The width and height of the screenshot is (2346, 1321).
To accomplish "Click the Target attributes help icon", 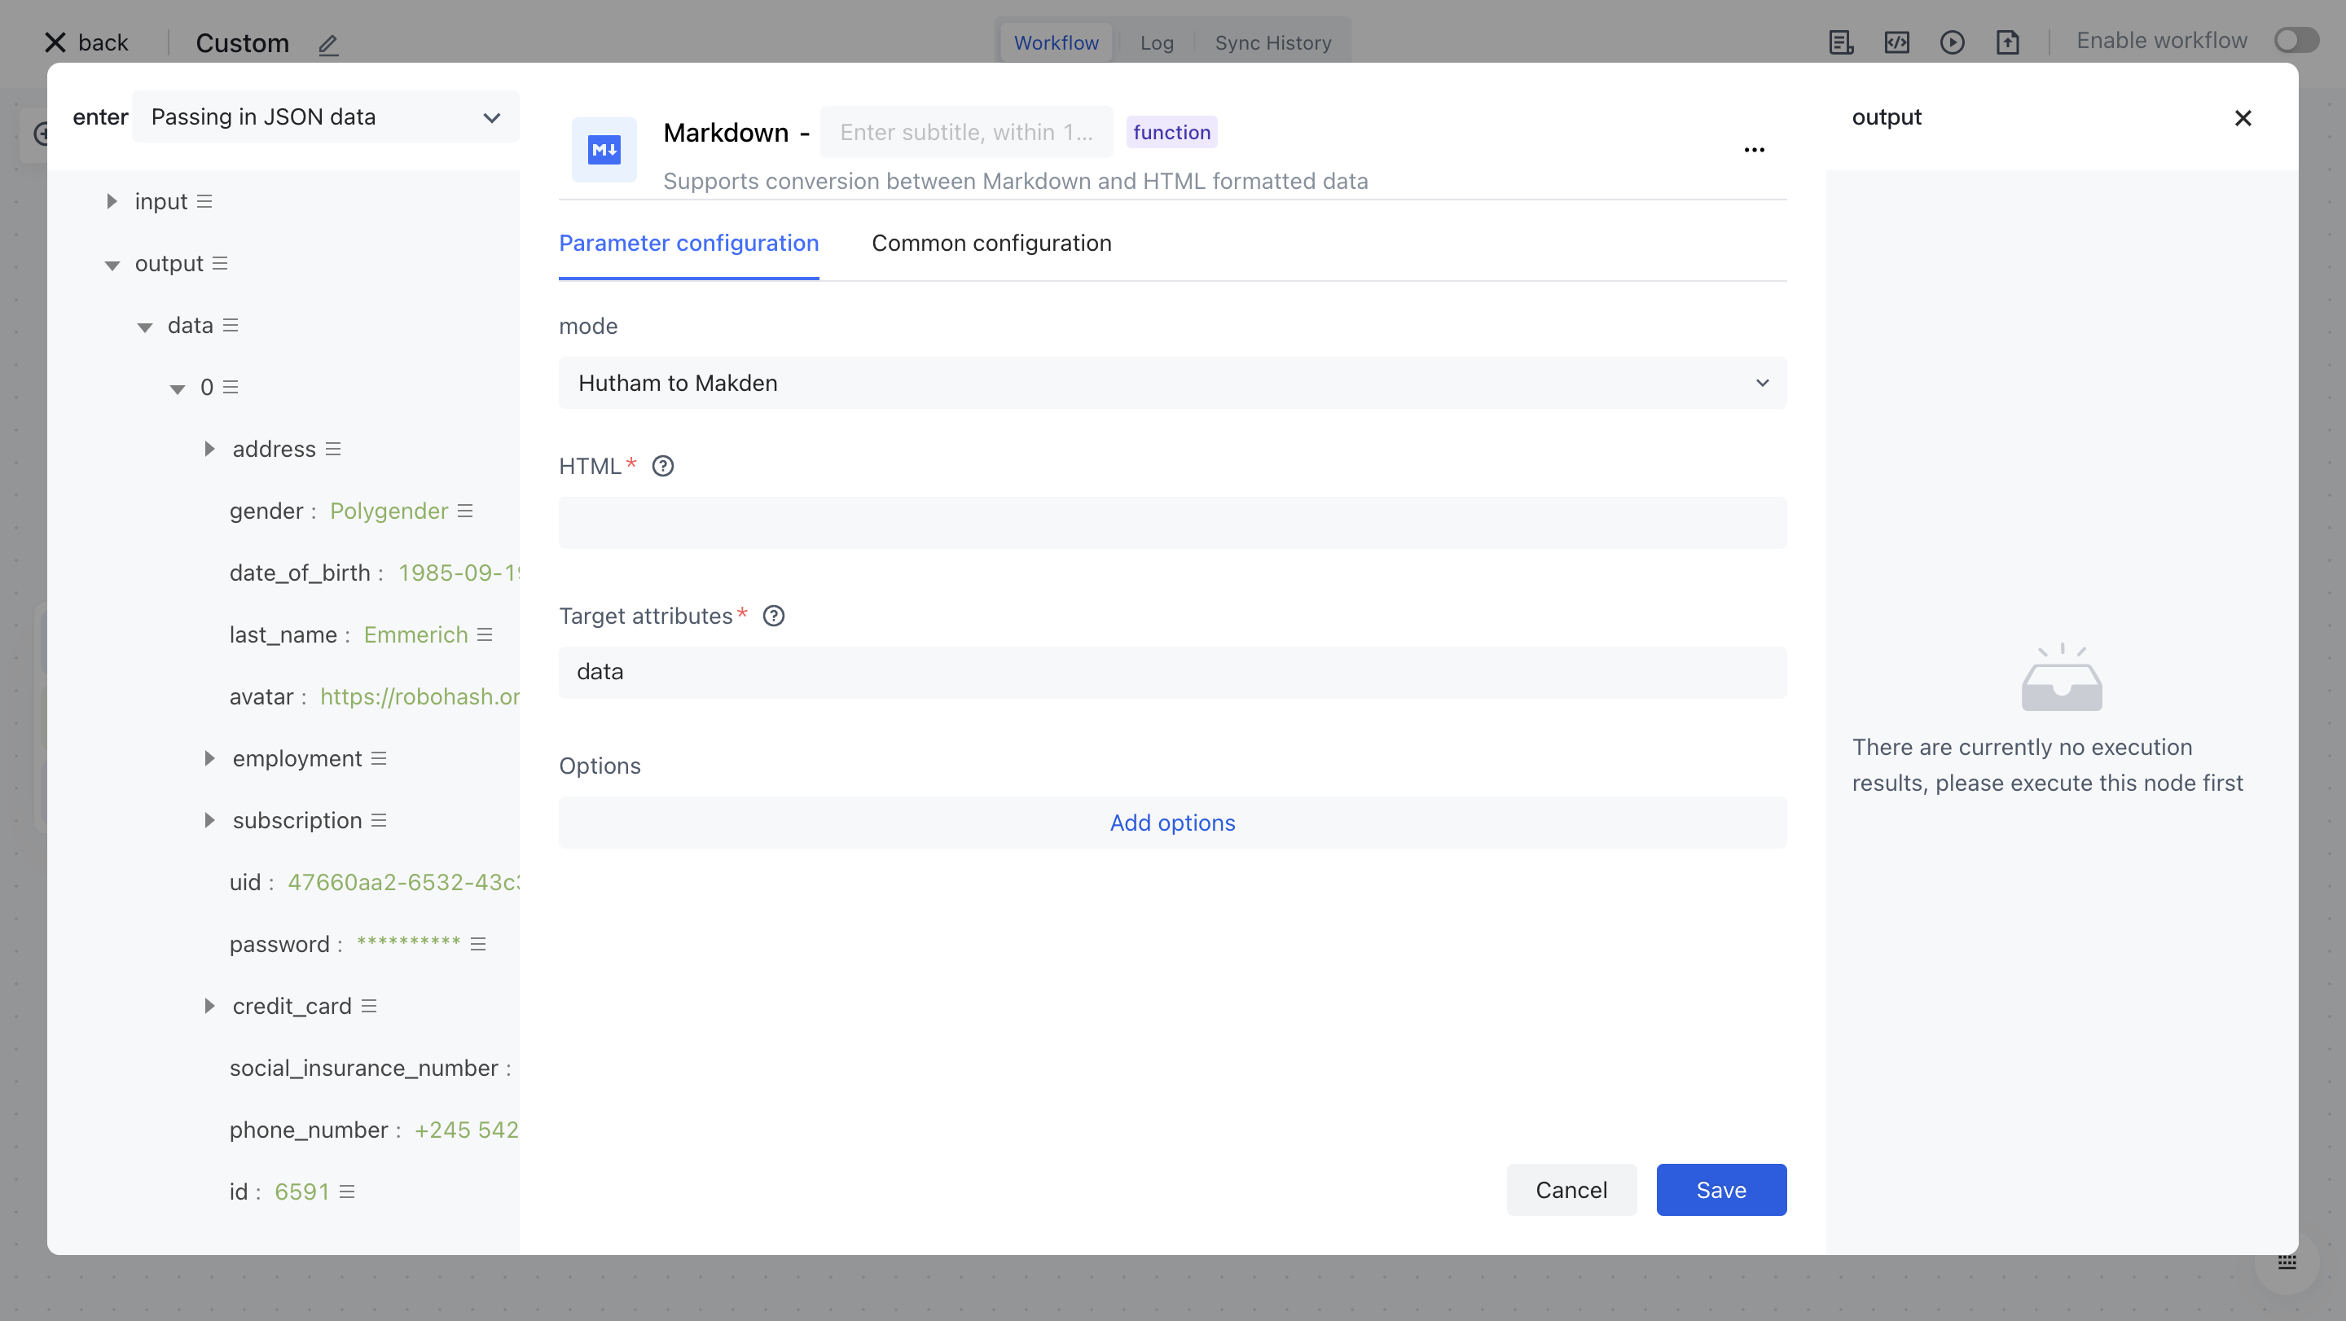I will [773, 617].
